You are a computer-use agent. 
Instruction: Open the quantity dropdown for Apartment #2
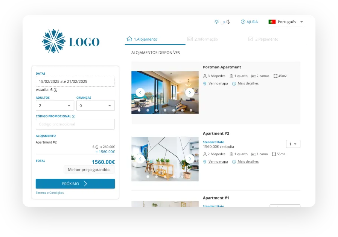(x=293, y=144)
